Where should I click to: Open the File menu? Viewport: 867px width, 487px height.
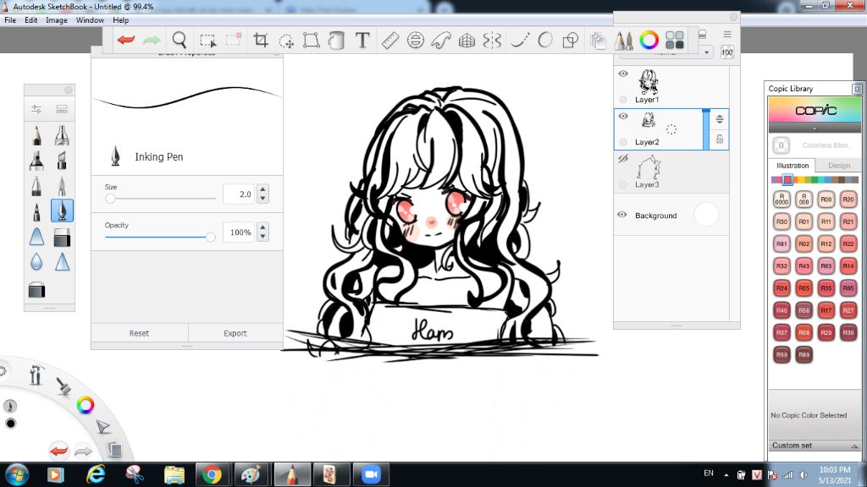(x=10, y=20)
